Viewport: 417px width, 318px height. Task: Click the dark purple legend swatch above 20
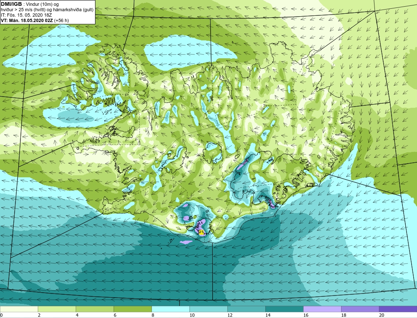[x=398, y=309]
